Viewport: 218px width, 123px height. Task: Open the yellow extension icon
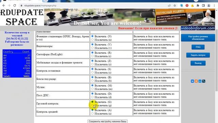[x=192, y=5]
